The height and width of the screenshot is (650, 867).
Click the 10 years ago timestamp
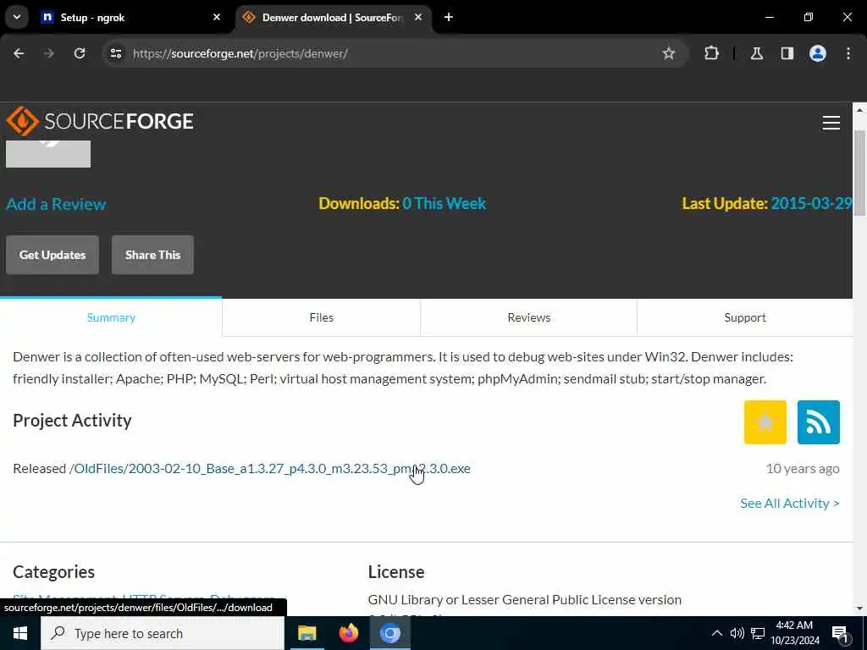pyautogui.click(x=803, y=469)
